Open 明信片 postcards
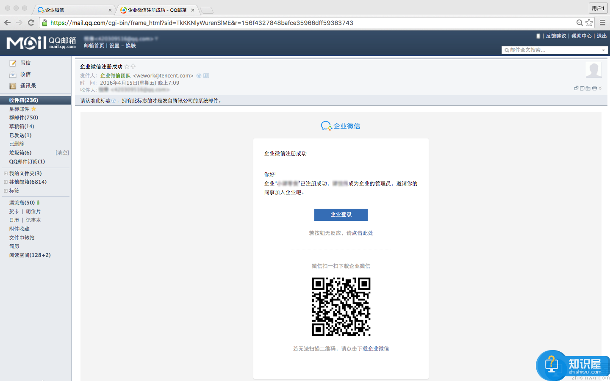Screen dimensions: 610x381 [x=33, y=212]
